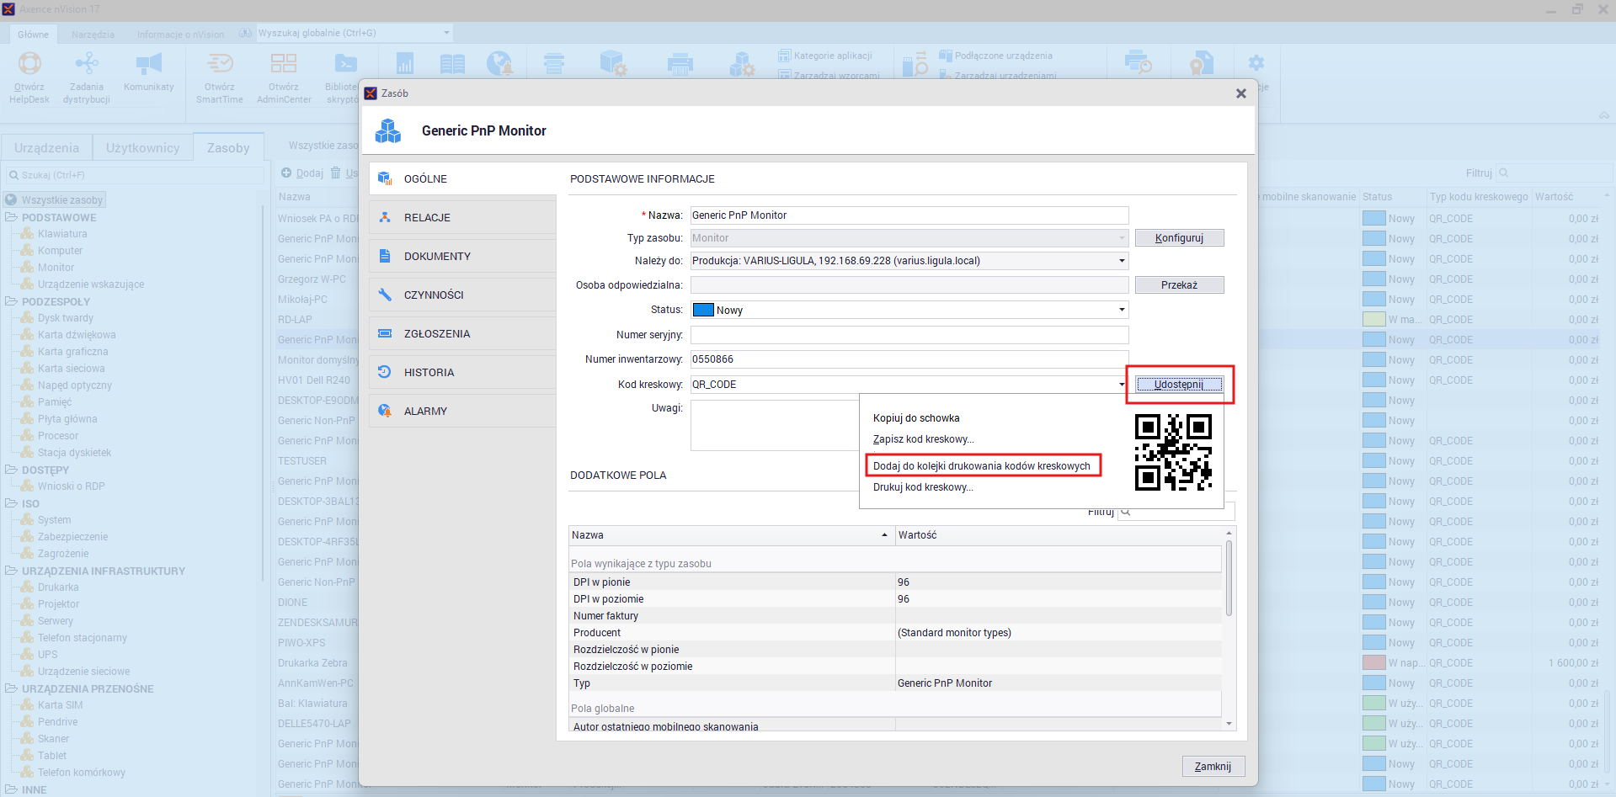Click the Otwórz HelpDesk icon
The width and height of the screenshot is (1616, 797).
point(29,64)
